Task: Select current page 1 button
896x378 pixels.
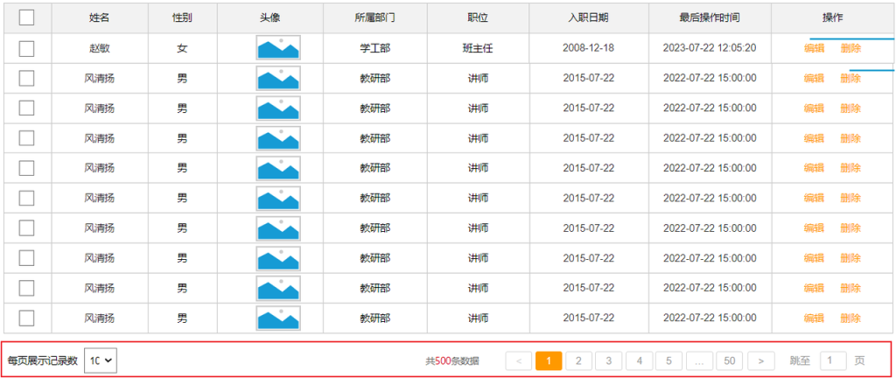Action: click(548, 360)
